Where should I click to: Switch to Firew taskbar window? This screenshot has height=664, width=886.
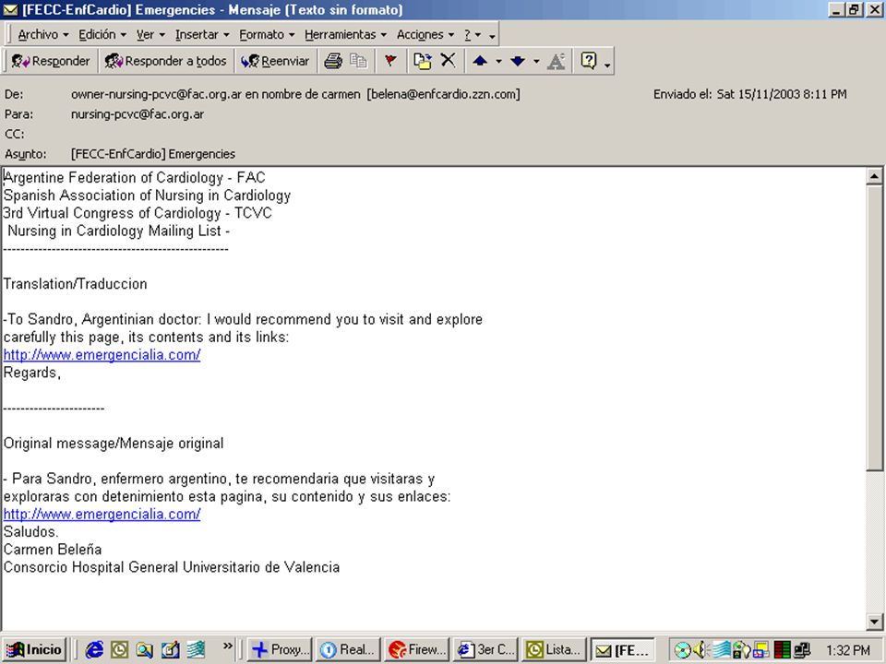pyautogui.click(x=416, y=650)
